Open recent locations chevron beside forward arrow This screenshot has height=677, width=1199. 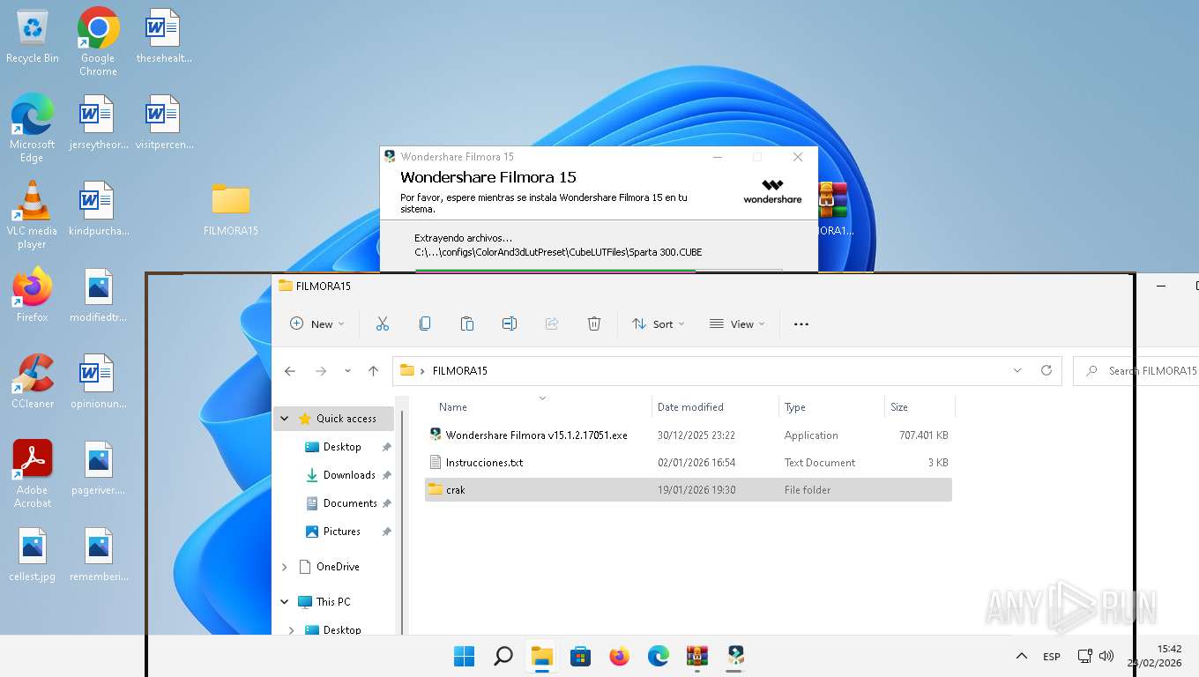[348, 371]
